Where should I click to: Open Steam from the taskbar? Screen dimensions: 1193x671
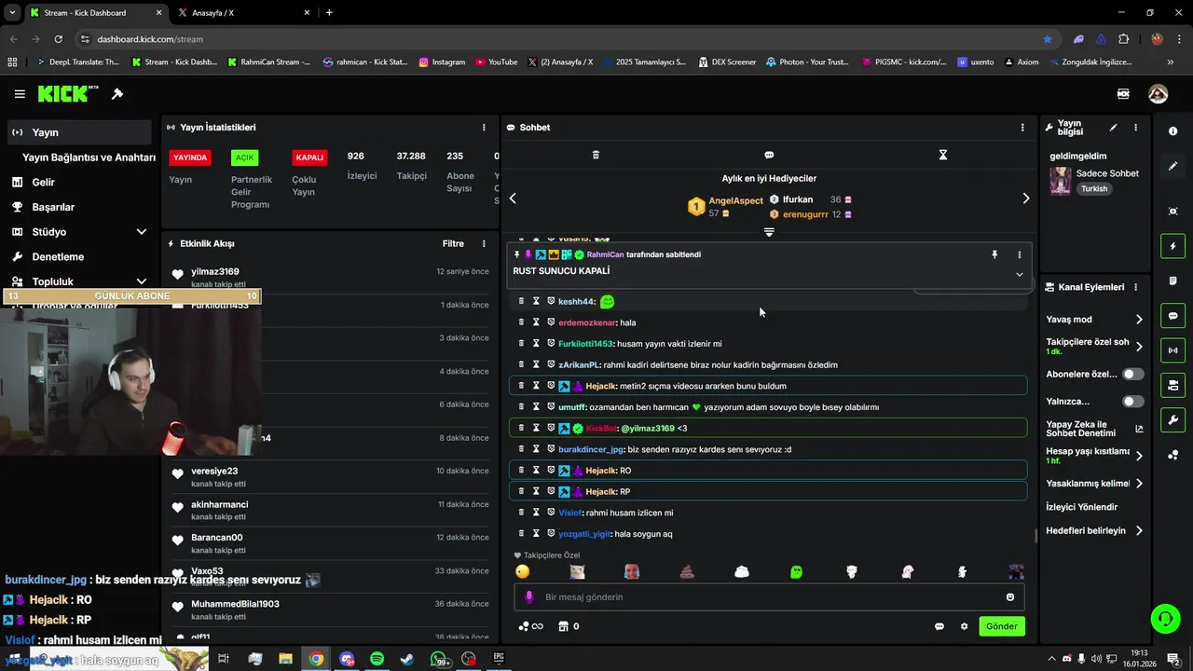tap(407, 659)
